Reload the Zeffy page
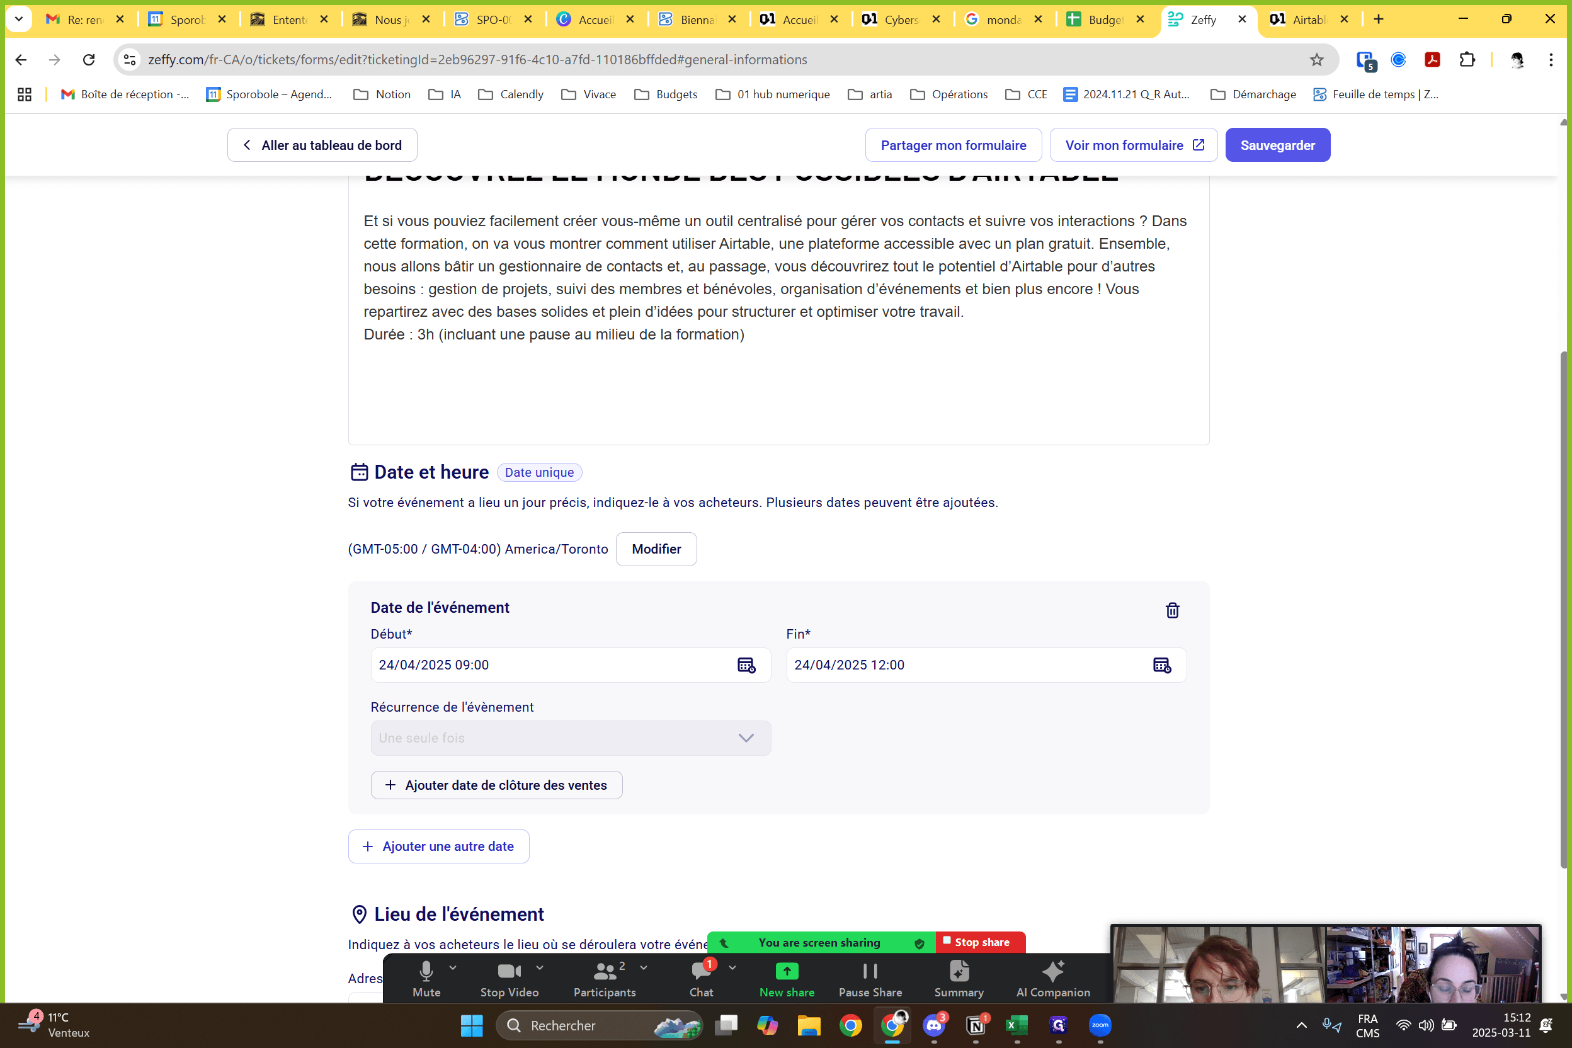Image resolution: width=1572 pixels, height=1048 pixels. 89,59
